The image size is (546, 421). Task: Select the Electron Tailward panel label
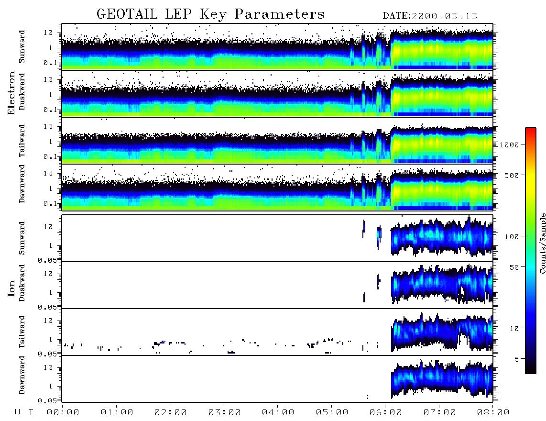click(22, 141)
